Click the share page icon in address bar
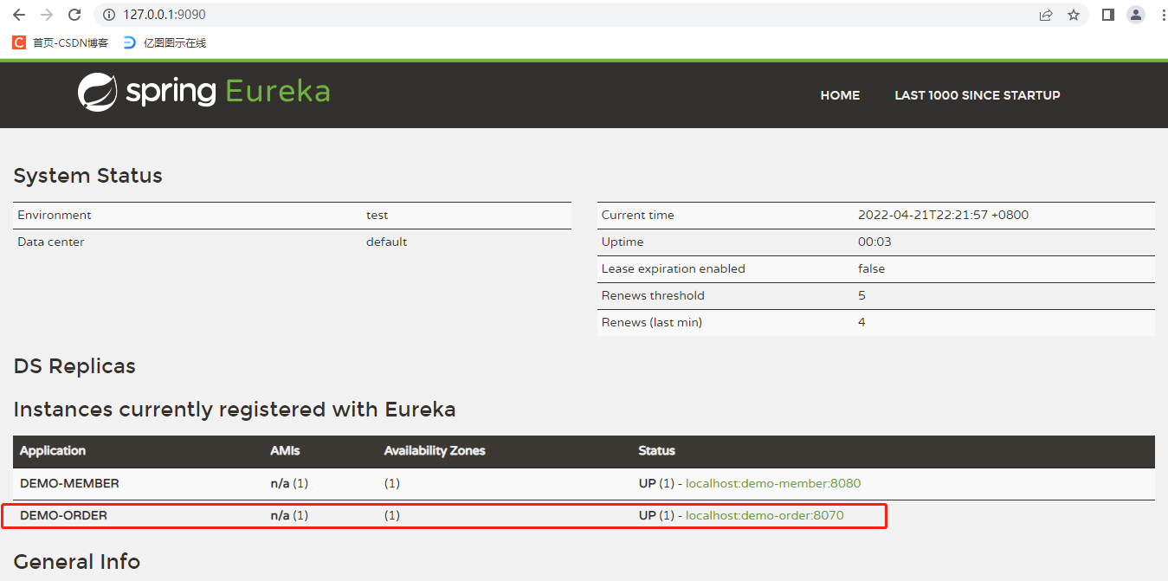 [1046, 15]
